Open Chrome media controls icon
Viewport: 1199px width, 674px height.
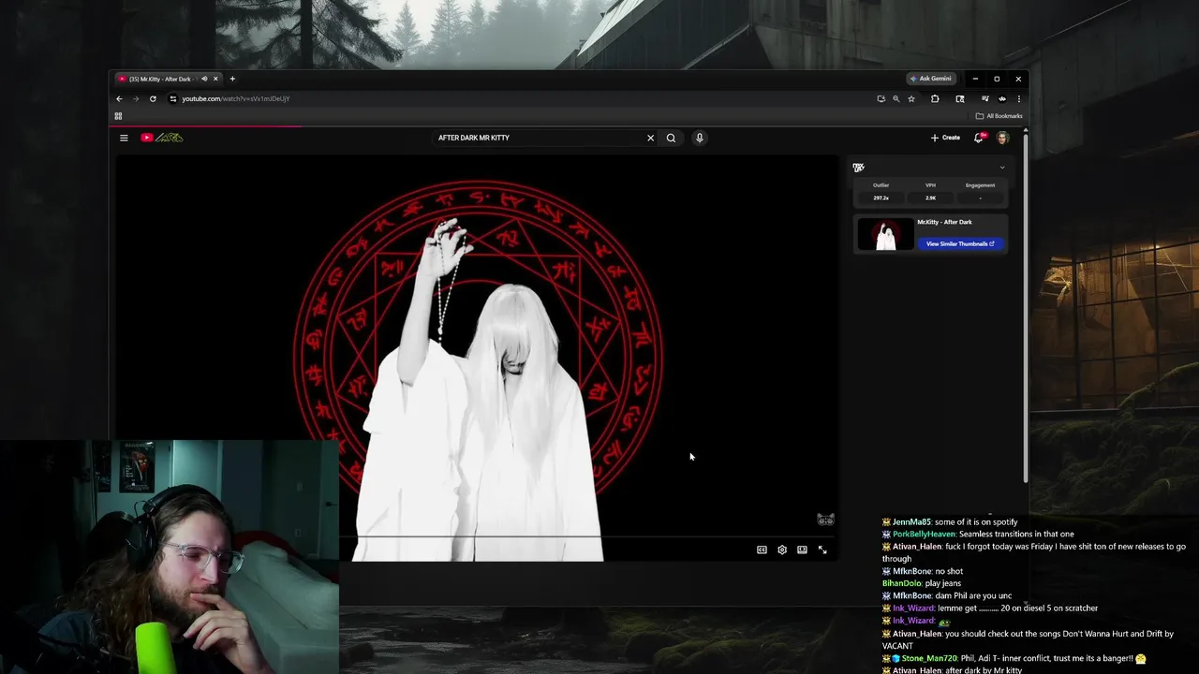984,98
